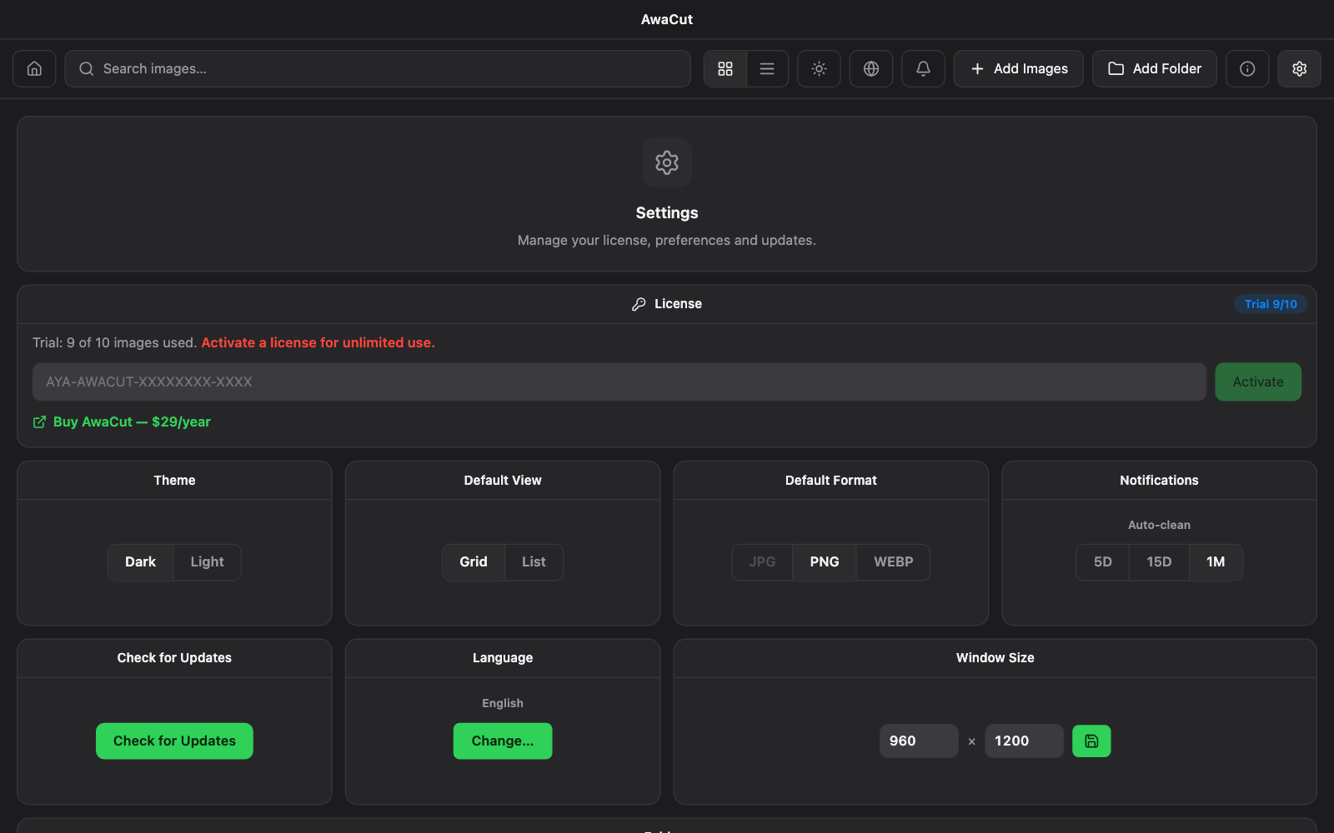This screenshot has height=833, width=1334.
Task: Click the red Activate a license message
Action: pos(318,342)
